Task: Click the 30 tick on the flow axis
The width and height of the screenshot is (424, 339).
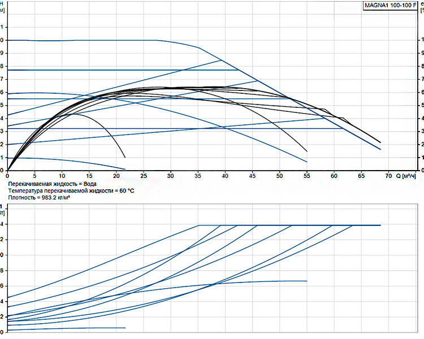Action: pyautogui.click(x=171, y=176)
